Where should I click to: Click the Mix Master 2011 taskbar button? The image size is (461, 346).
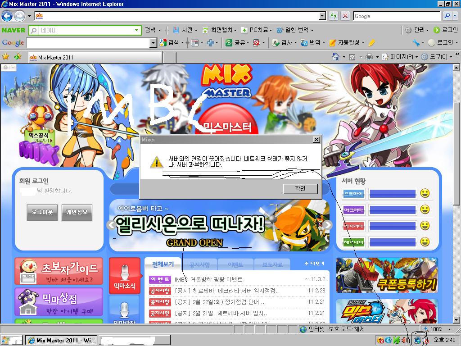click(61, 341)
